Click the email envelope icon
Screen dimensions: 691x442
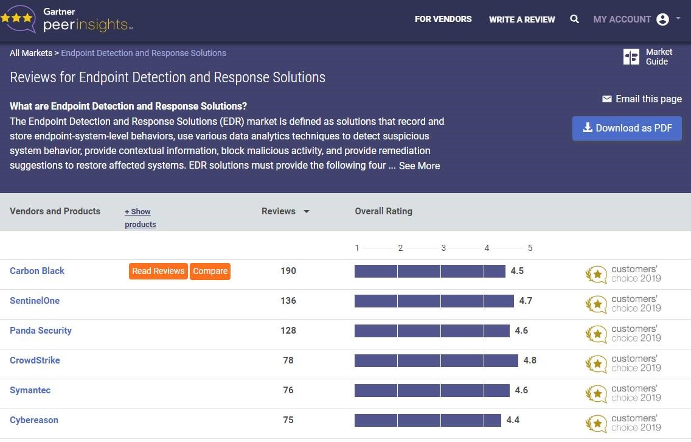(607, 99)
